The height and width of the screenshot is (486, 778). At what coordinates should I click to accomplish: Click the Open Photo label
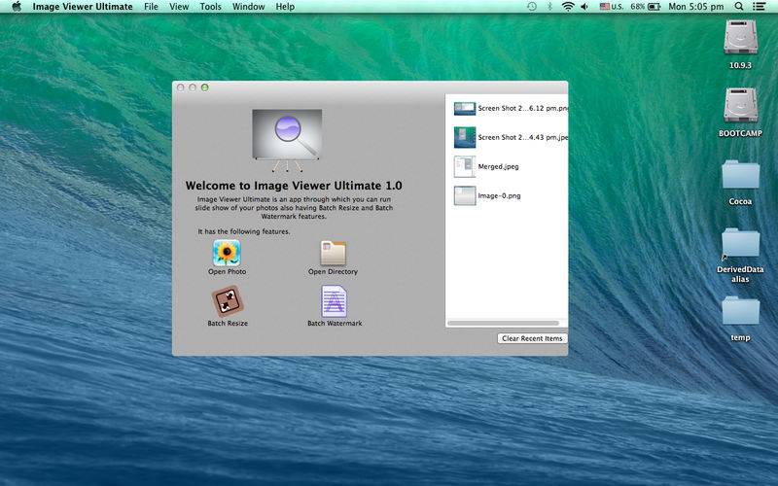point(228,272)
